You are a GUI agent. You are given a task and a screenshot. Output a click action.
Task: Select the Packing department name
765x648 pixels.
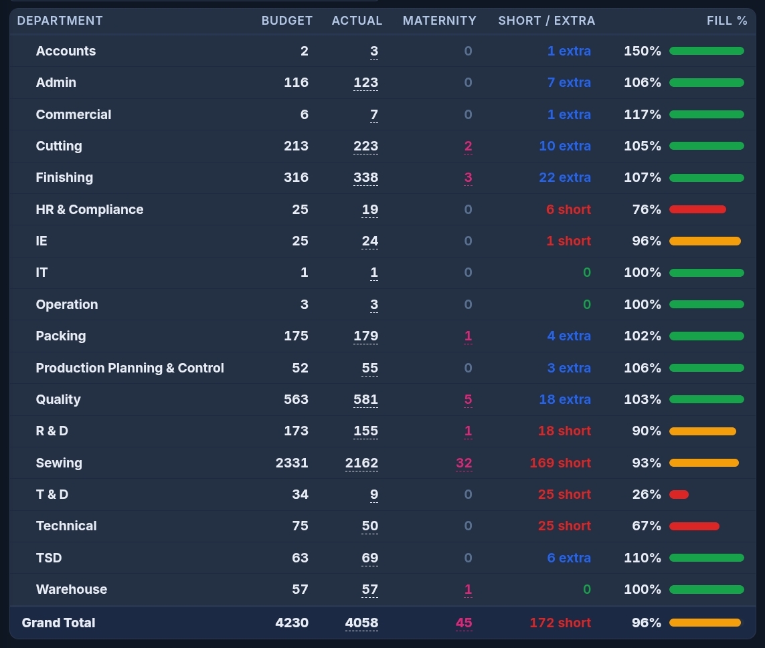[x=61, y=336]
